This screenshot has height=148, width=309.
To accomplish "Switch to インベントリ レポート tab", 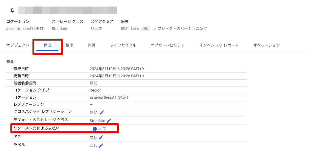I will pyautogui.click(x=219, y=45).
